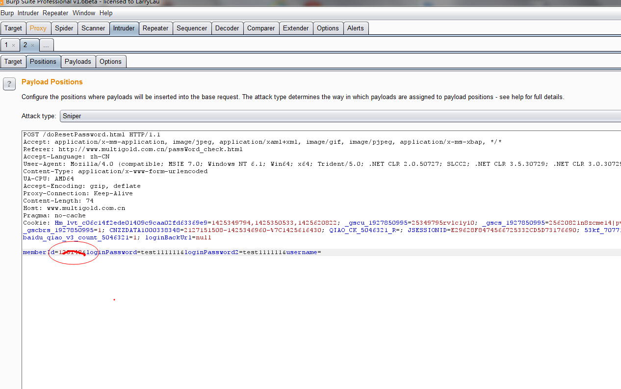The width and height of the screenshot is (621, 389).
Task: Switch to the Spider tab
Action: tap(64, 28)
